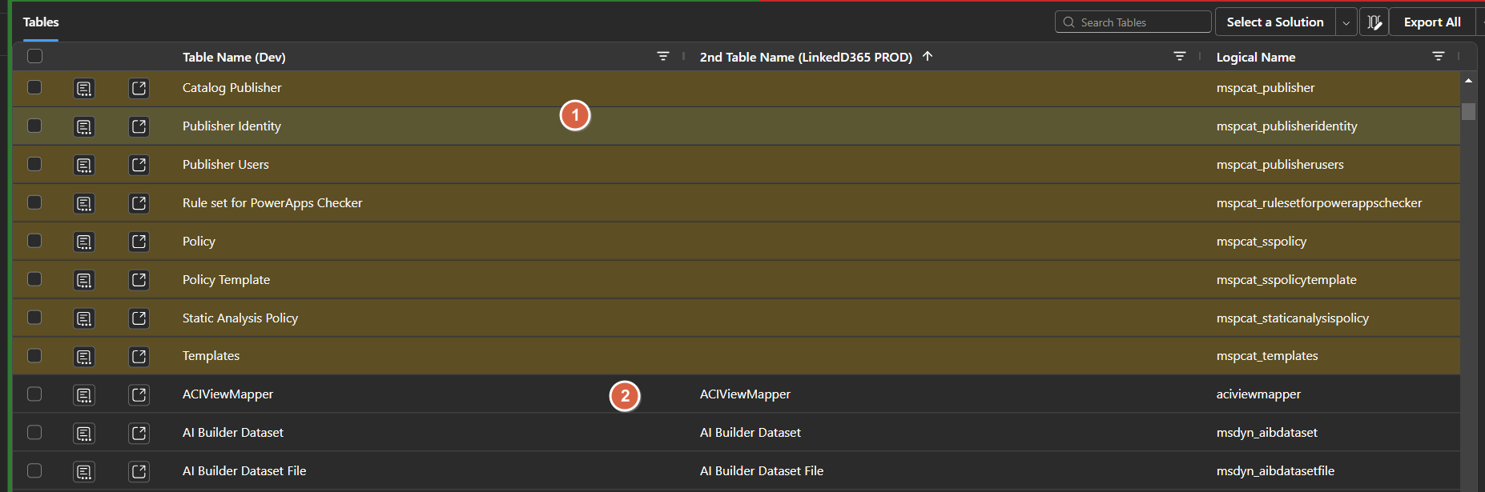Open metadata icon for Publisher Users row
The width and height of the screenshot is (1485, 492).
click(84, 165)
